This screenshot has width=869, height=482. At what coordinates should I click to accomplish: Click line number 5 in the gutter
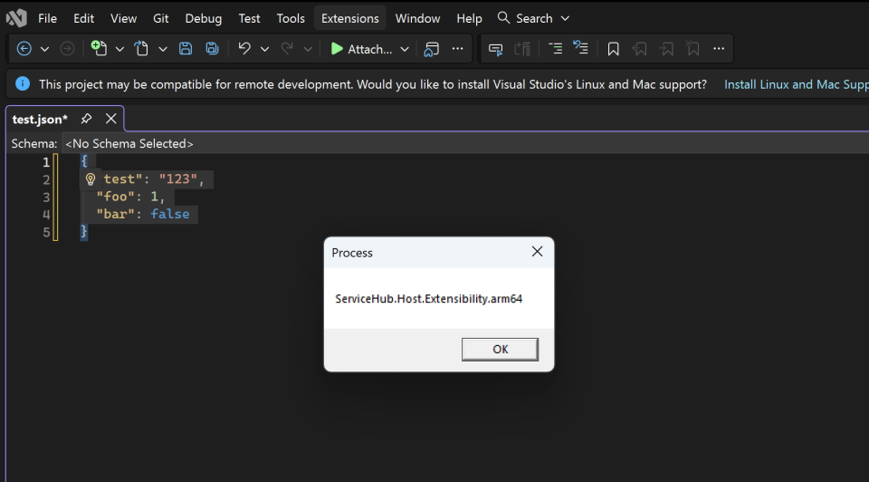(46, 232)
